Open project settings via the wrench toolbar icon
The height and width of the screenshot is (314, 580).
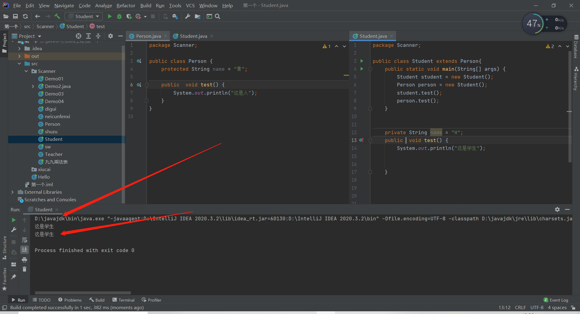(188, 16)
